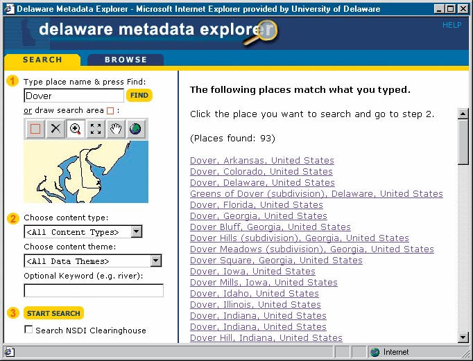Maximize the Internet Explorer window
Screen dimensions: 473x361
450,9
